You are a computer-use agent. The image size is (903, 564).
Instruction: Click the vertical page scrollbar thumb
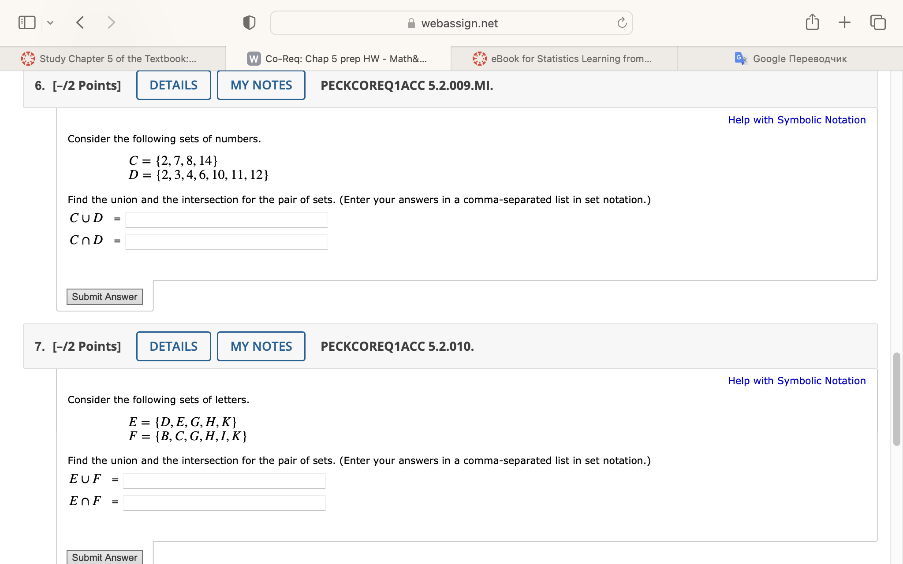coord(896,399)
